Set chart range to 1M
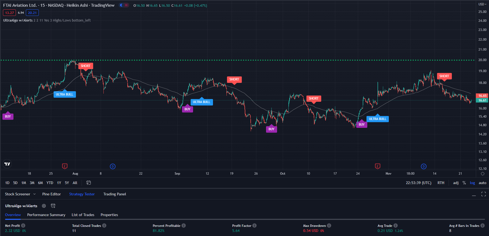This screenshot has height=236, width=489. pos(24,183)
